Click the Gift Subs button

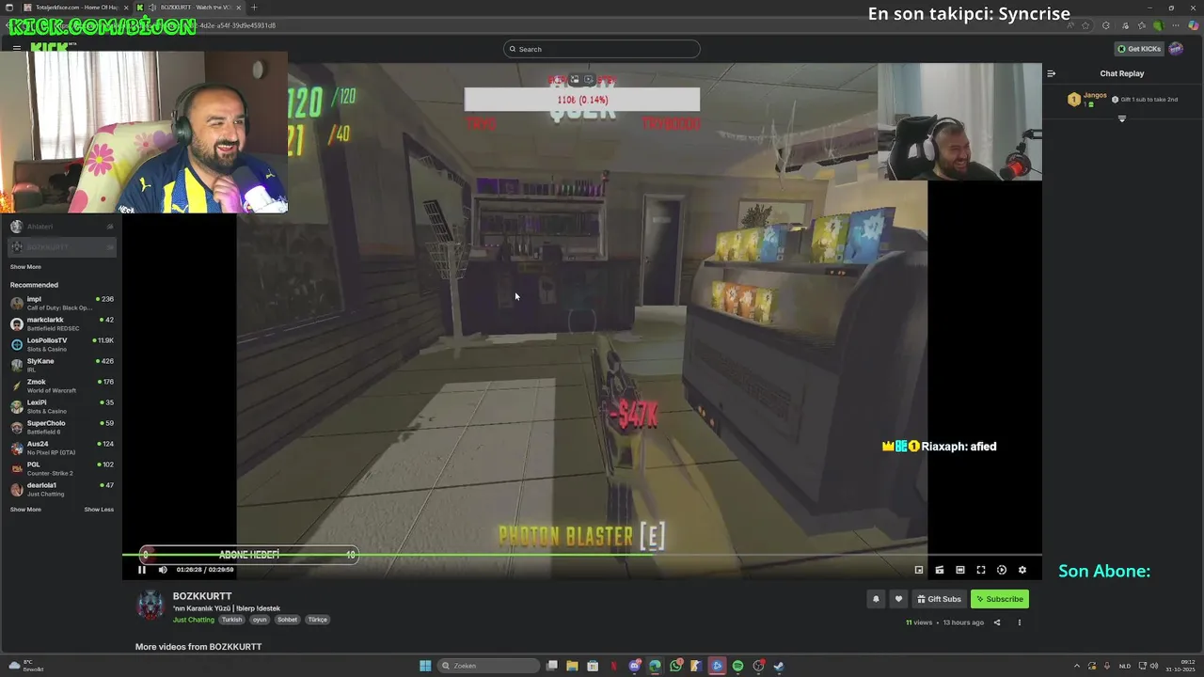[940, 599]
